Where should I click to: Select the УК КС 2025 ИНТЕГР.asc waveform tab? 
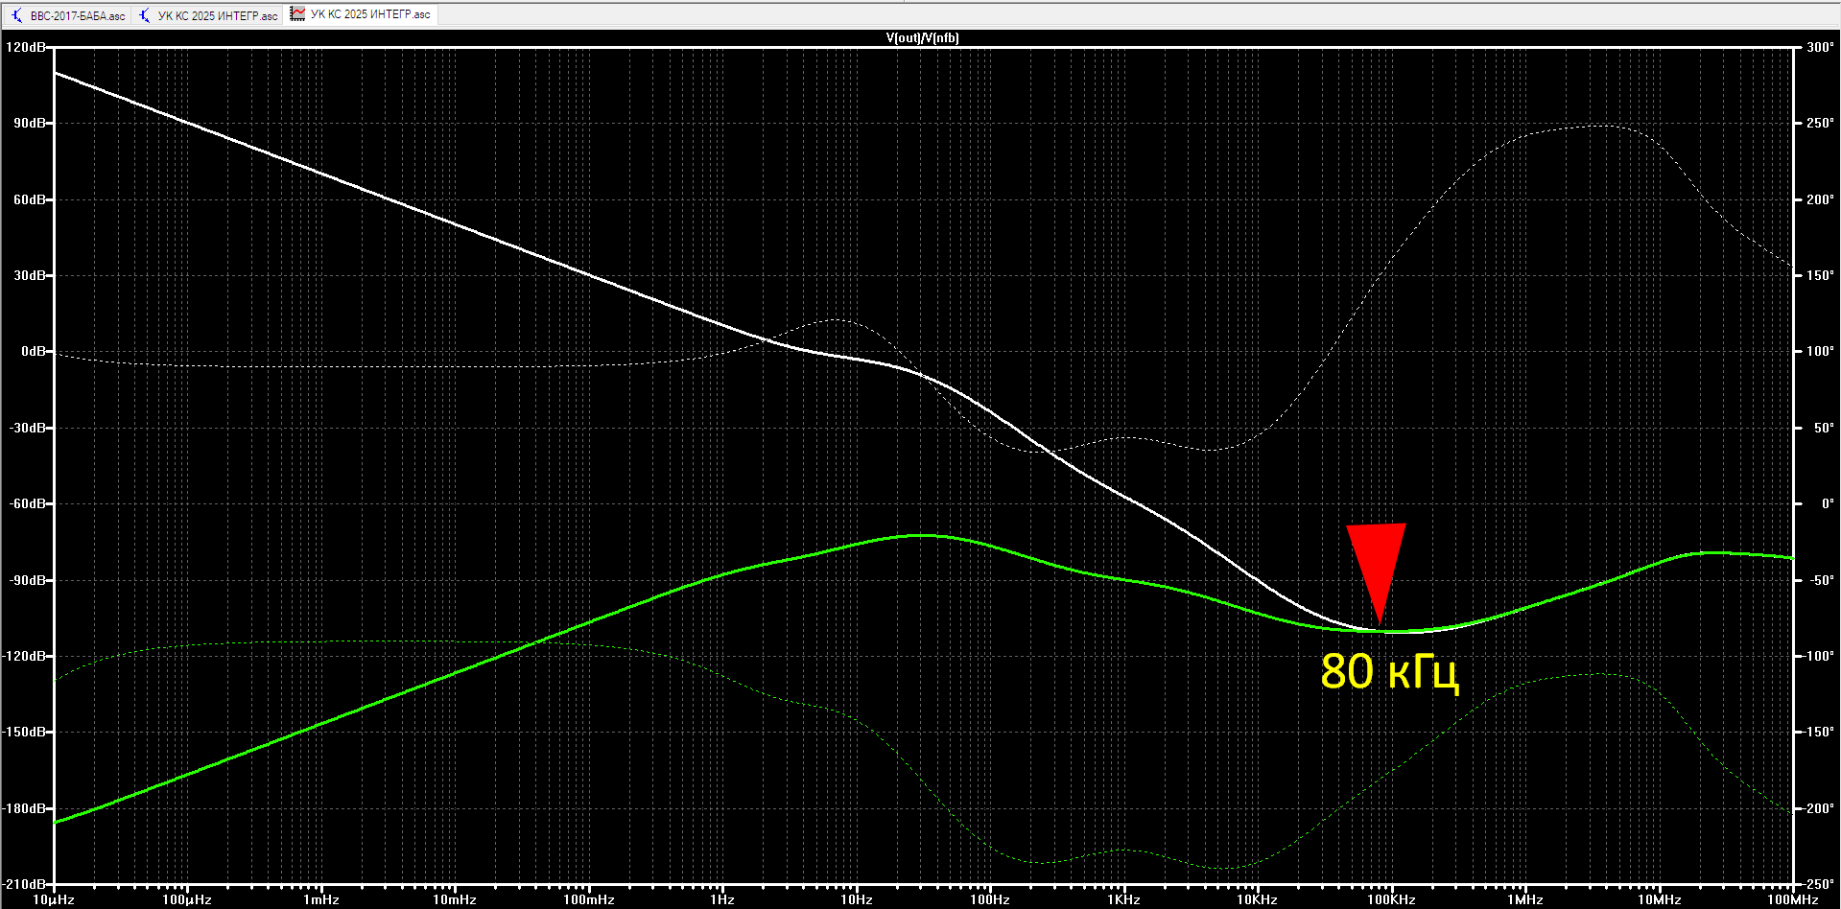click(361, 14)
